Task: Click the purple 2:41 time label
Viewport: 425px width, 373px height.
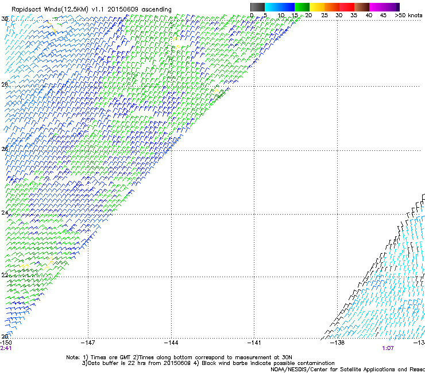Action: 6,348
